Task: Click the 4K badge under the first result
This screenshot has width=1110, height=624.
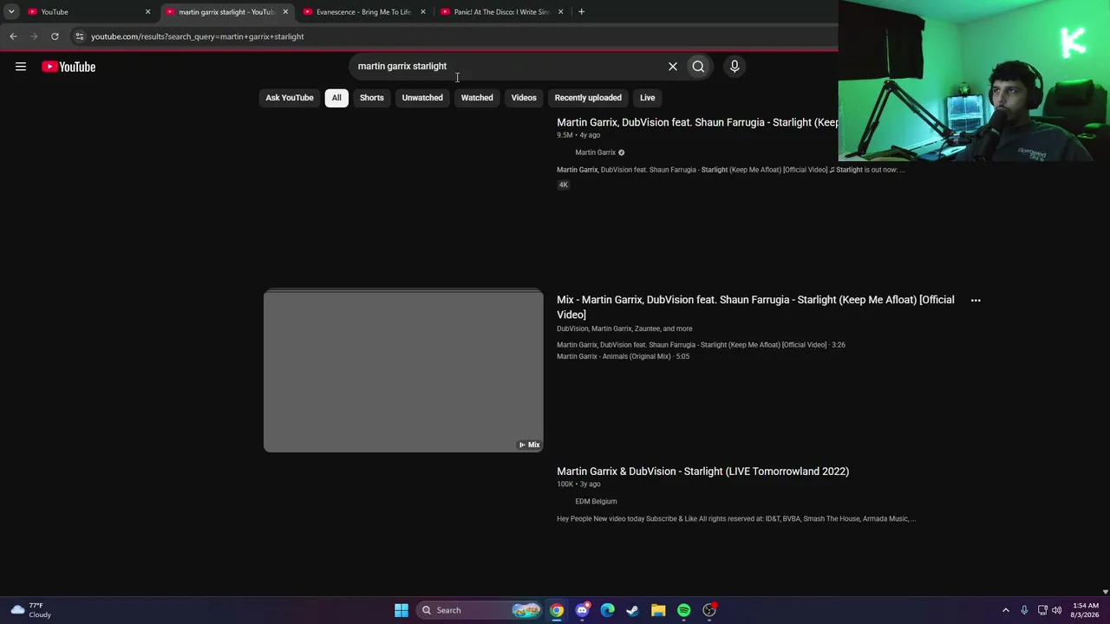Action: click(564, 185)
